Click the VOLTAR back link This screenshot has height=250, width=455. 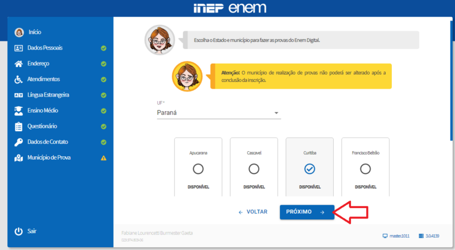click(x=253, y=212)
